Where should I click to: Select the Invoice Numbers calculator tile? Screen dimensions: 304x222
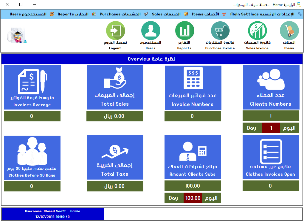[193, 87]
